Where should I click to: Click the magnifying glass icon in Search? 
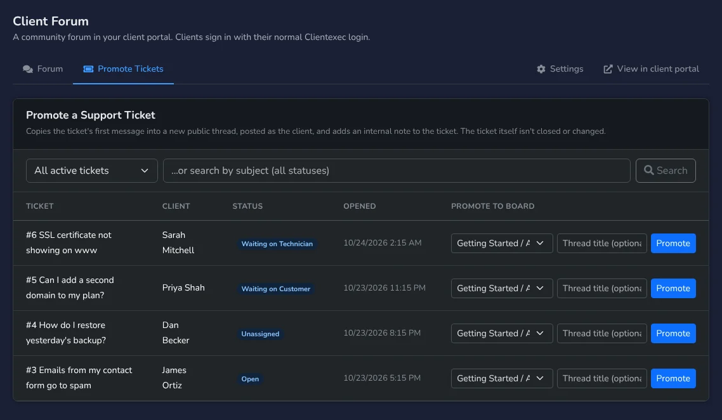coord(649,171)
